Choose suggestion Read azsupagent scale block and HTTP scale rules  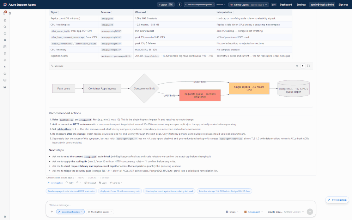click(71, 191)
